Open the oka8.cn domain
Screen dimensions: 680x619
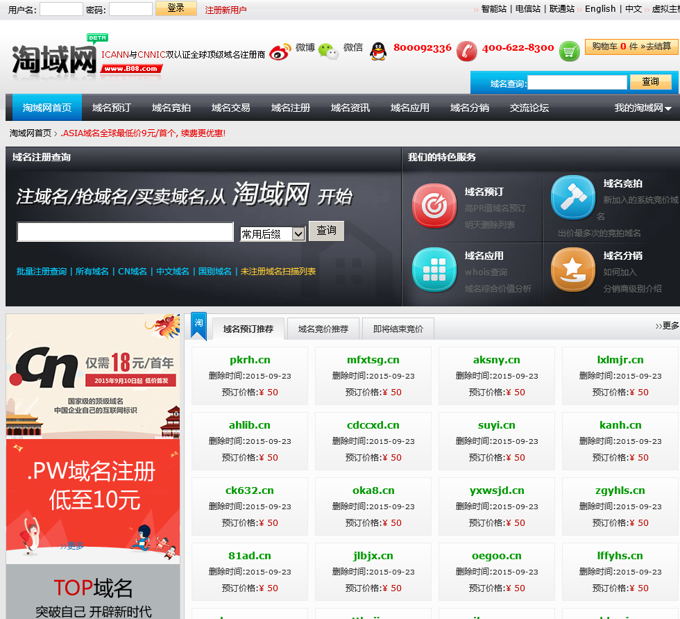click(x=373, y=490)
